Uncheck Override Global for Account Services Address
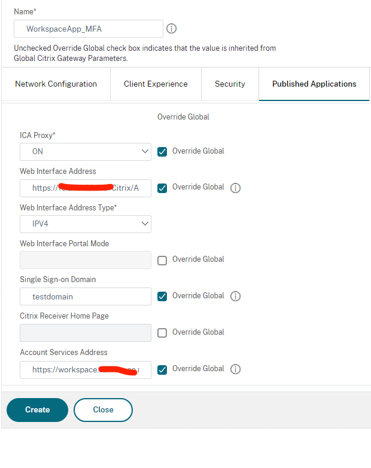This screenshot has width=371, height=468. click(x=162, y=369)
